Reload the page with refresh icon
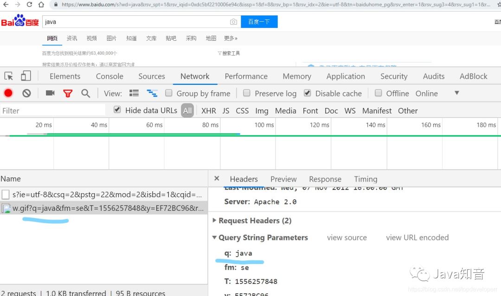Screen dimensions: 501x296 [29, 5]
